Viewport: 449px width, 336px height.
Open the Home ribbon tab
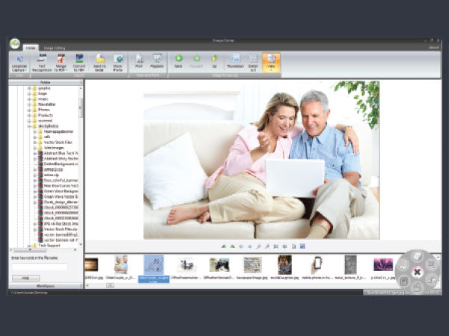click(x=31, y=47)
